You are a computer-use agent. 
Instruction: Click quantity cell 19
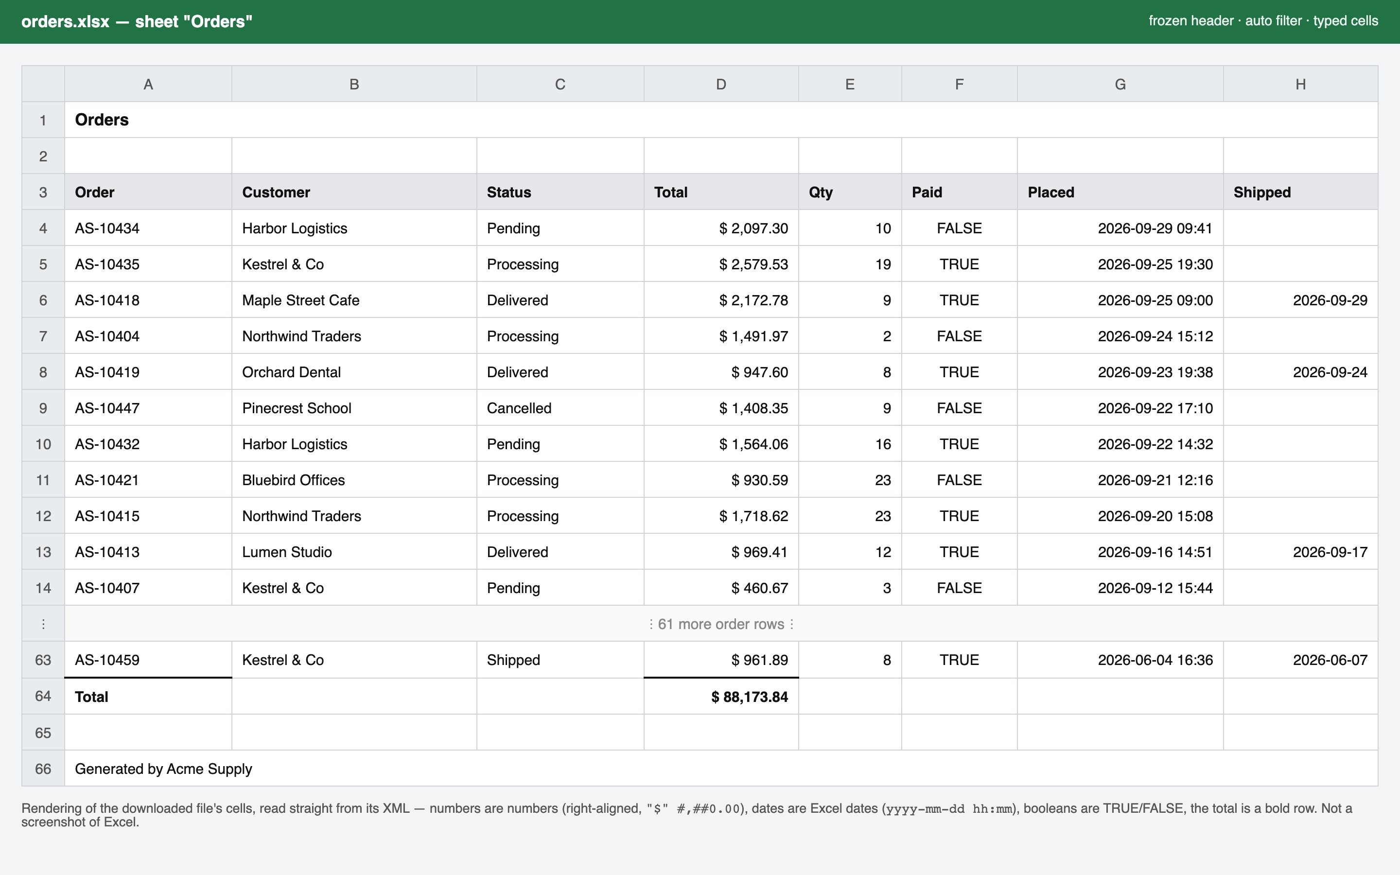(x=850, y=264)
